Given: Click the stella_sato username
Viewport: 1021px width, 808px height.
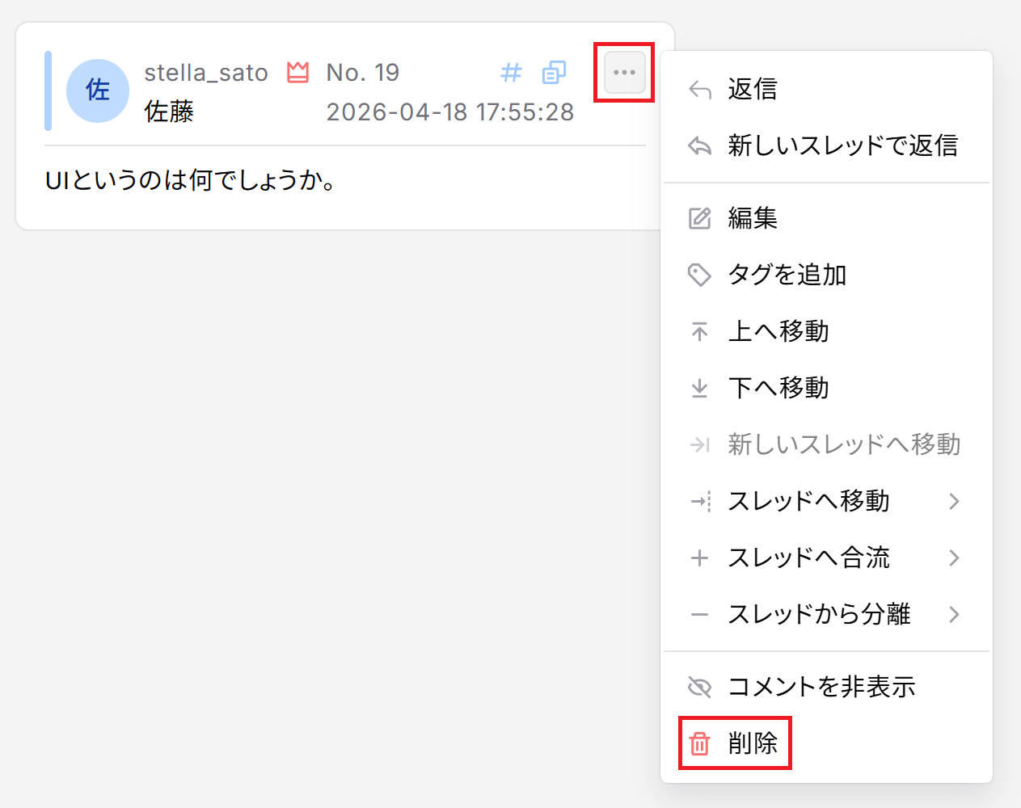Looking at the screenshot, I should [206, 73].
